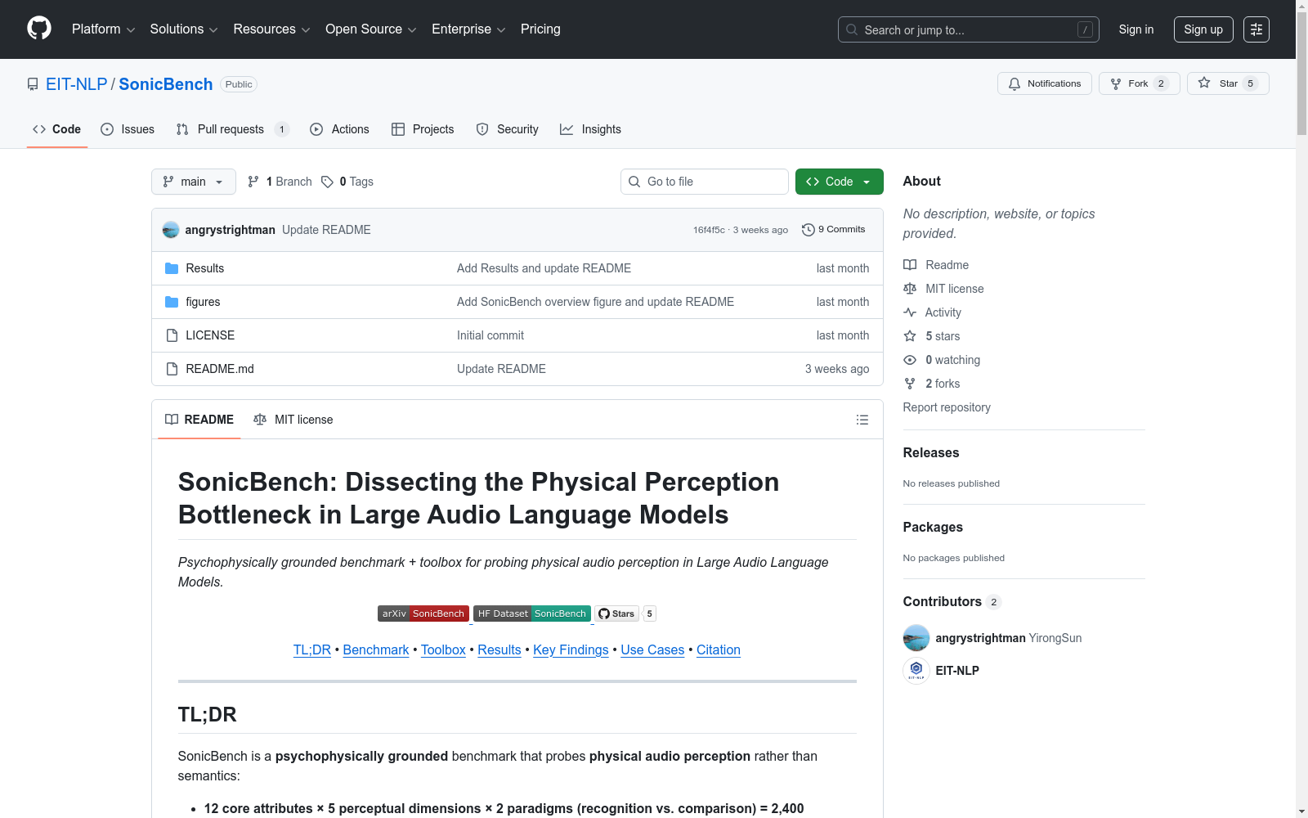
Task: Switch to the Insights tab
Action: click(590, 129)
